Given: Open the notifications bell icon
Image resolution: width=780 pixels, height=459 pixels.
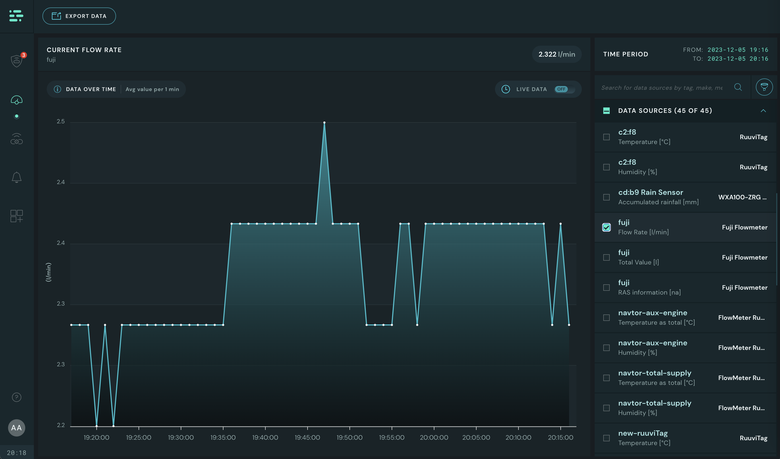Looking at the screenshot, I should tap(17, 177).
